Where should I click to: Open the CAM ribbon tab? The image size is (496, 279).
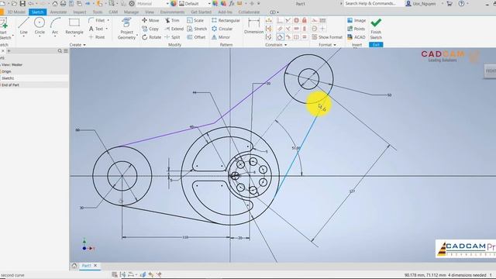click(113, 12)
